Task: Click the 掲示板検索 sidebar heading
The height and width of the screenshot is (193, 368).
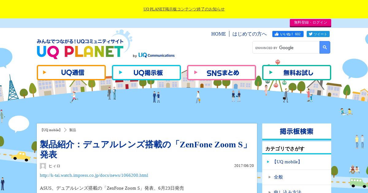Action: pos(297,131)
